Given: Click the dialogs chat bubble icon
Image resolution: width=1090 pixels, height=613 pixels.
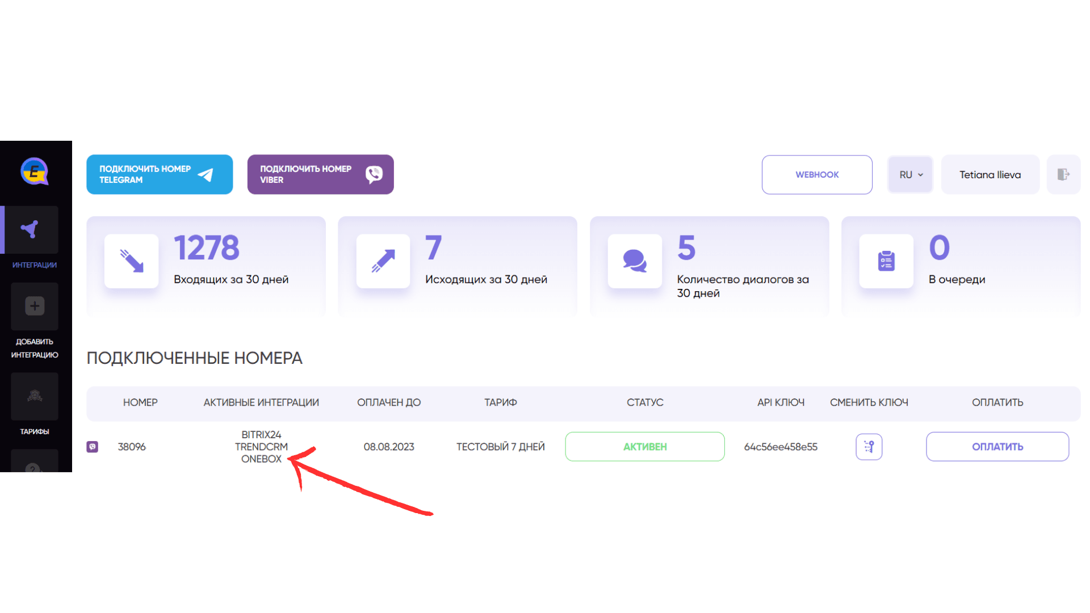Looking at the screenshot, I should pyautogui.click(x=635, y=261).
